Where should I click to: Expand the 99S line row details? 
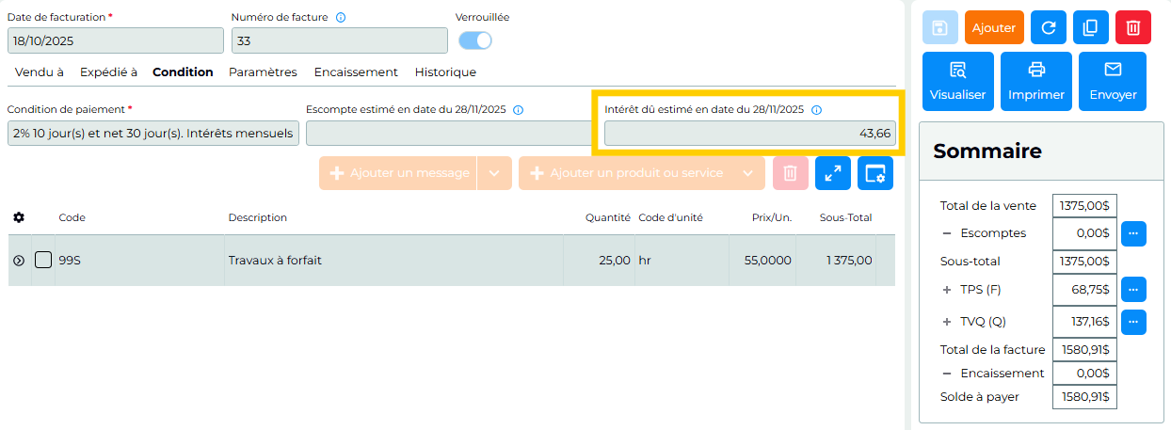[x=19, y=261]
